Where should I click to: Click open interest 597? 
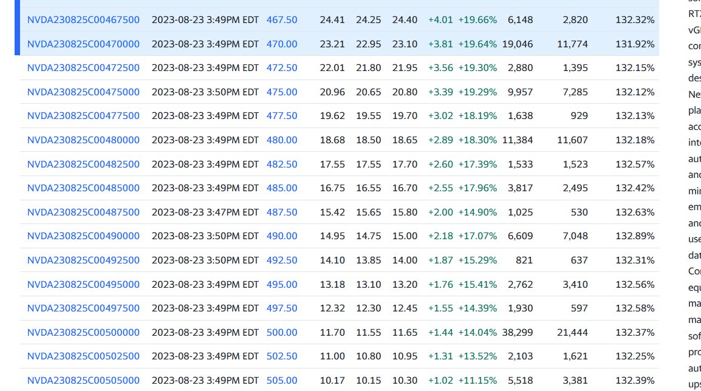[579, 308]
